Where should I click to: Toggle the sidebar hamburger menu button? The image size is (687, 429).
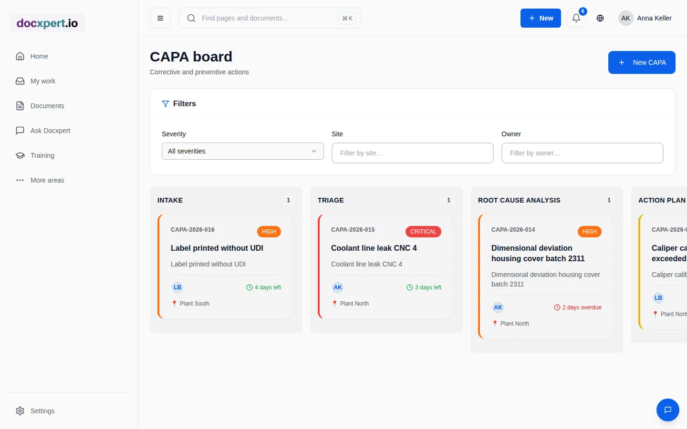[160, 18]
